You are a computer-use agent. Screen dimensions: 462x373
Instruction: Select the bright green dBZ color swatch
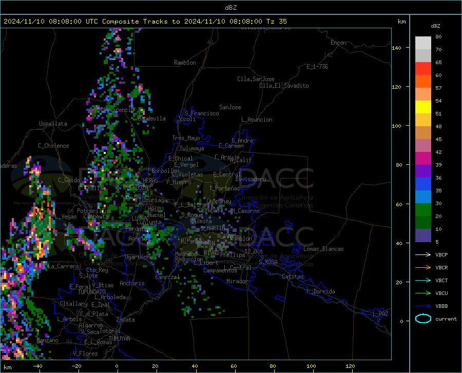(423, 210)
